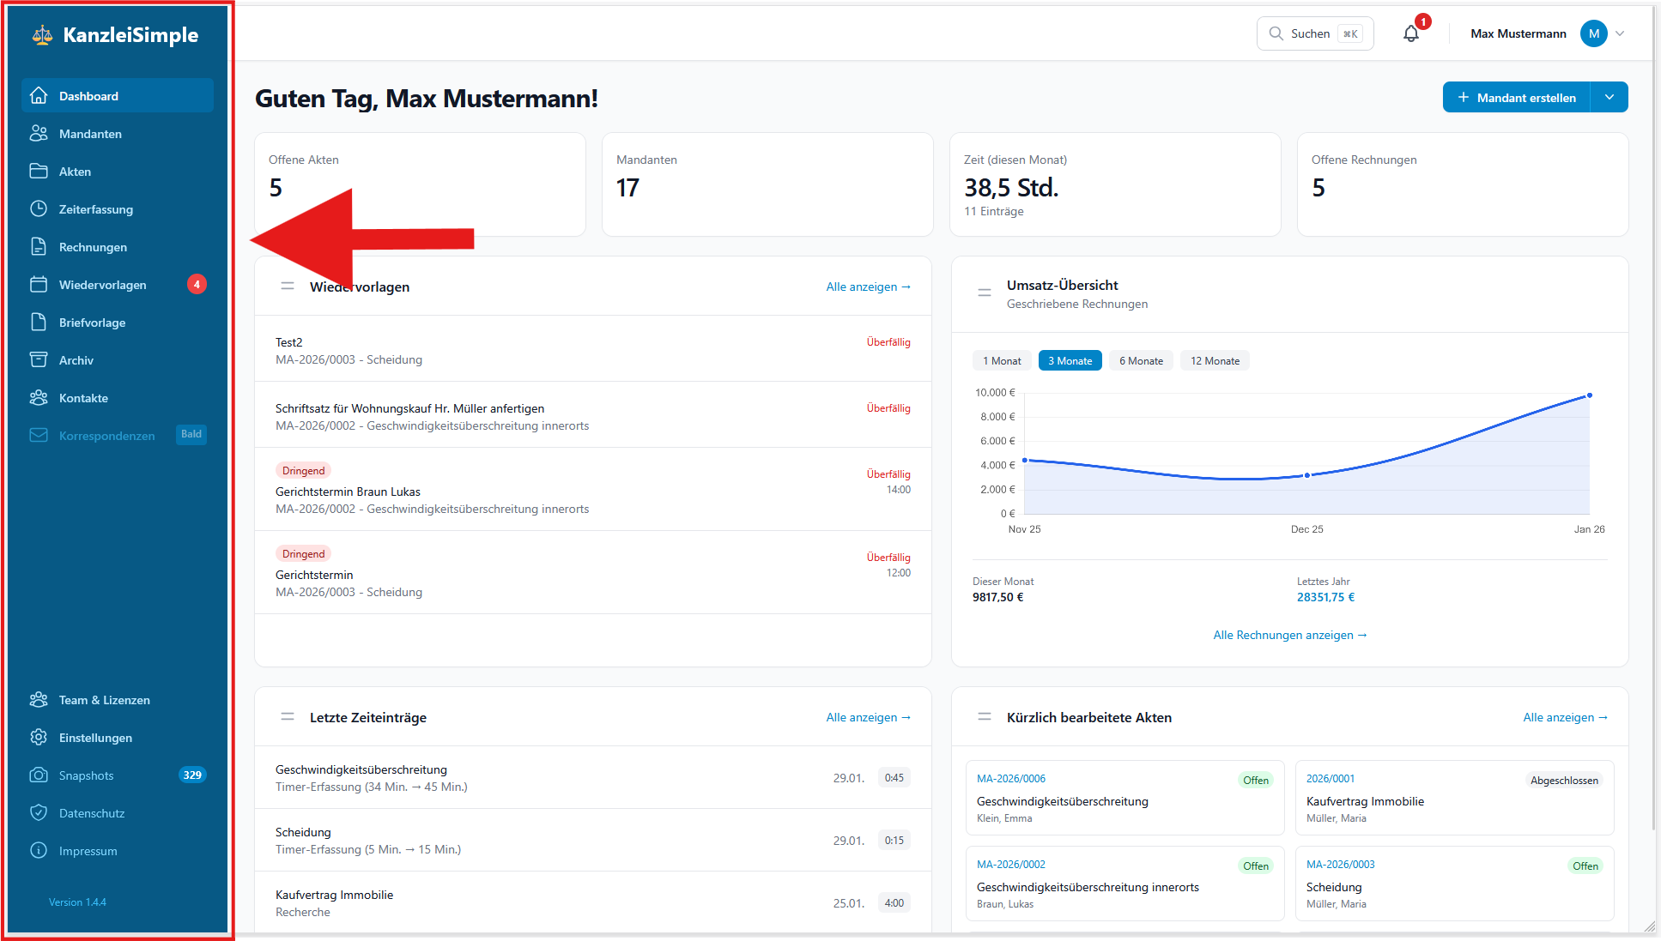Open Snapshots camera icon in sidebar
Image resolution: width=1661 pixels, height=941 pixels.
point(39,775)
